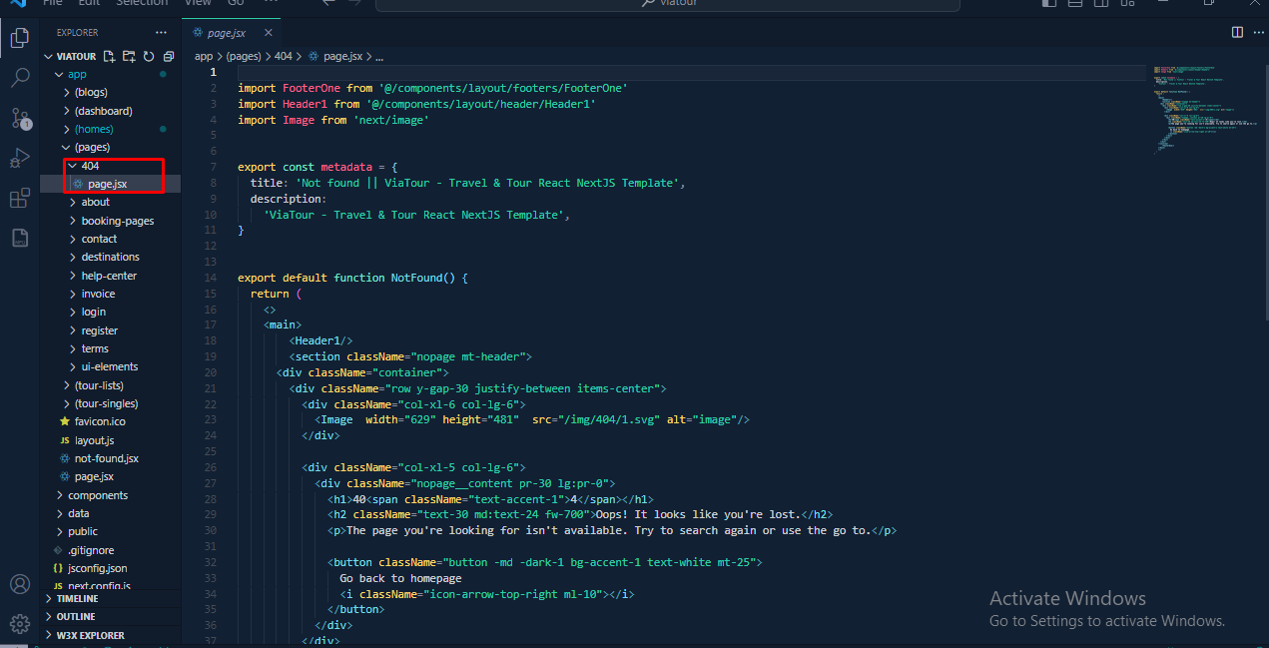Split the editor to the right

1237,32
